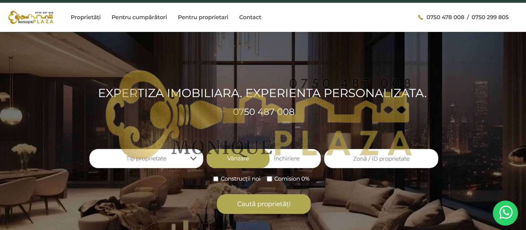
Task: Click the Monique Plaza logo
Action: coord(31,17)
